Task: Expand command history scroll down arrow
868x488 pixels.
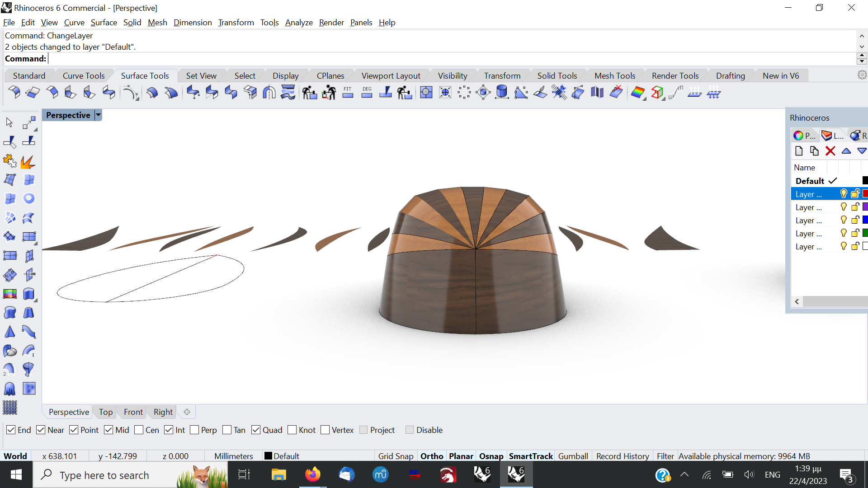Action: (862, 47)
